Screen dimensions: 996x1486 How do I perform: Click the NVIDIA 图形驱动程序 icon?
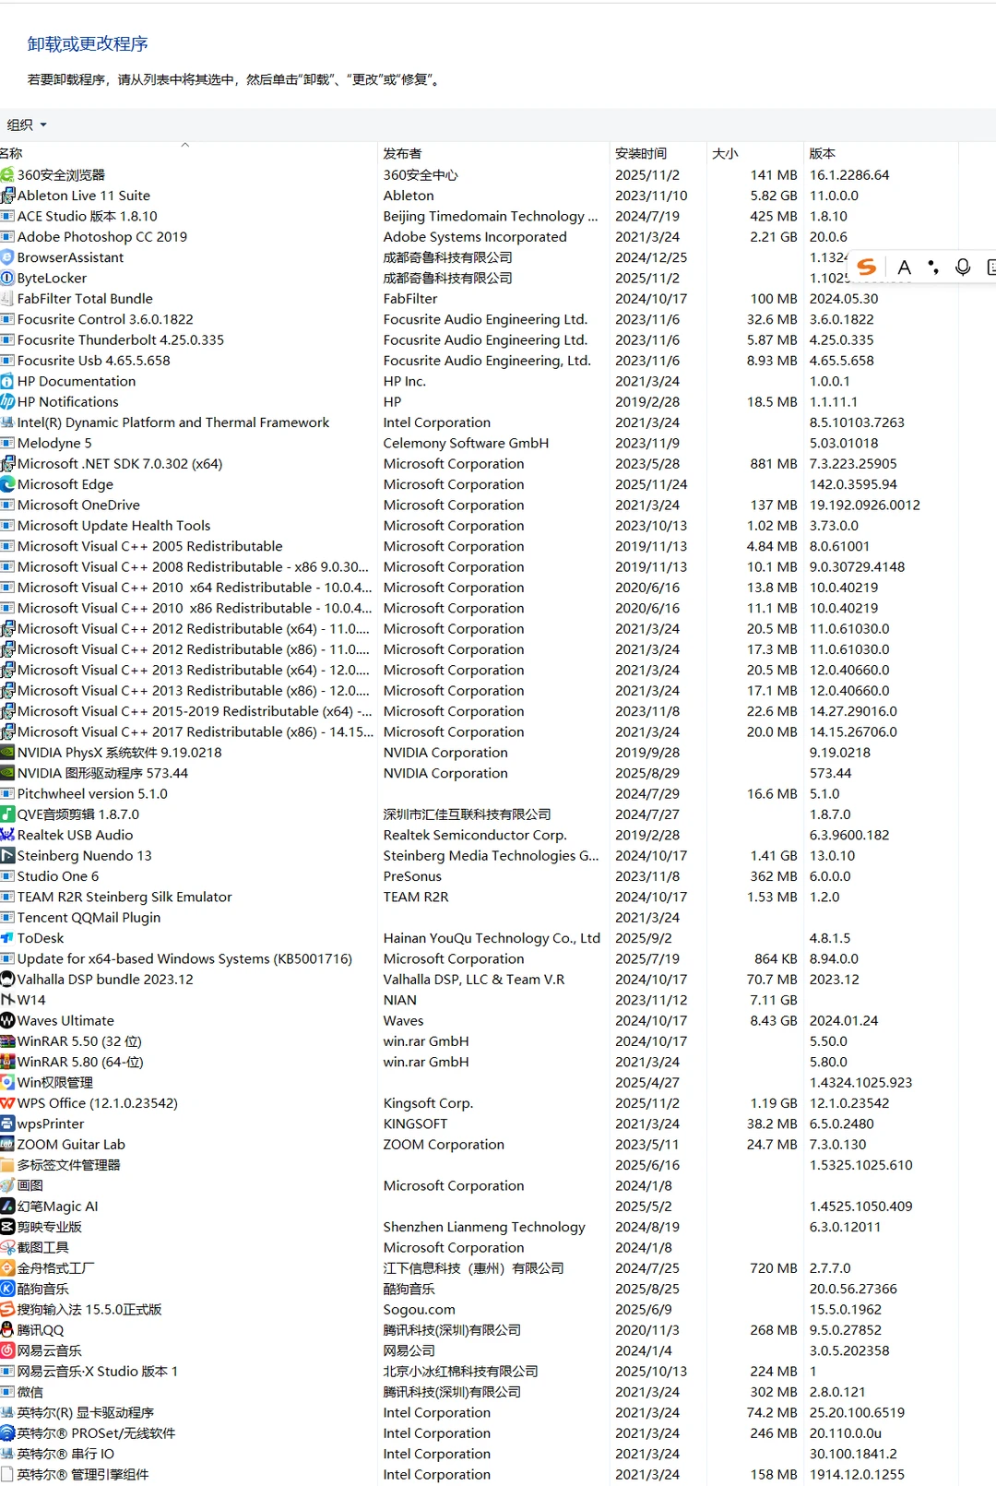pos(7,773)
